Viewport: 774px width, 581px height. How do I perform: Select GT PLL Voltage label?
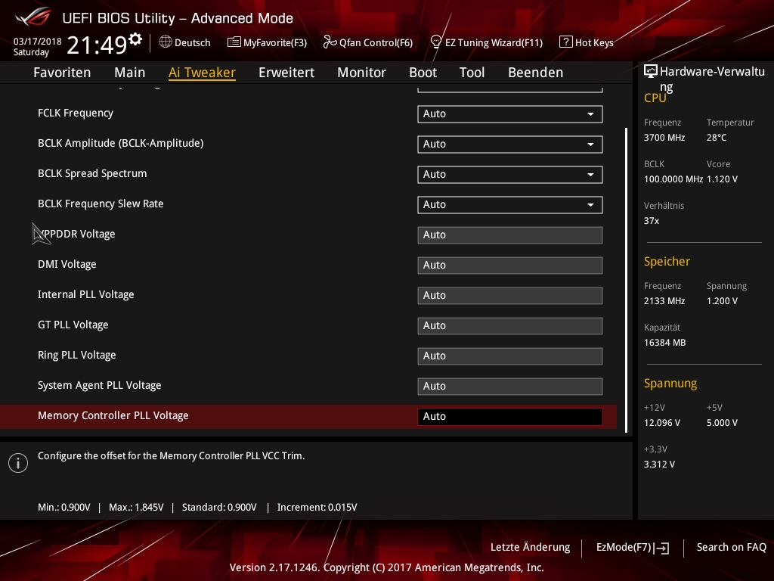[x=73, y=325]
